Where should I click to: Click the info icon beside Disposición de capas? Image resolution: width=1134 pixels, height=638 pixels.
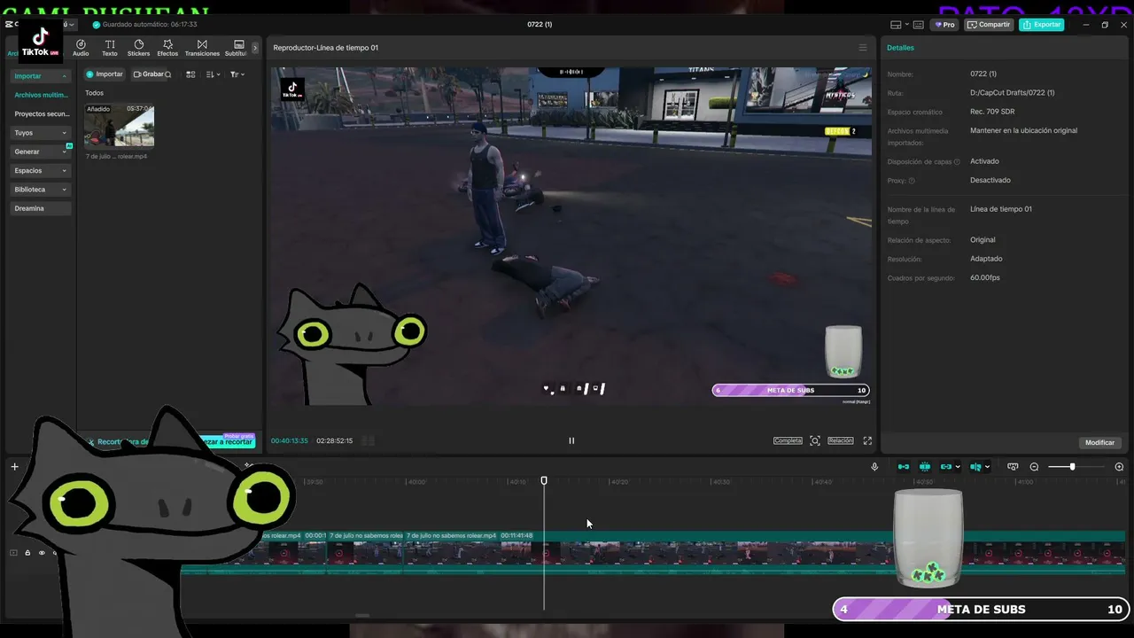point(957,162)
